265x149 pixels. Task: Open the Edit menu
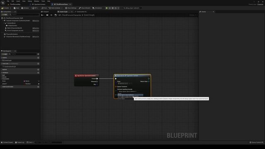point(13,1)
